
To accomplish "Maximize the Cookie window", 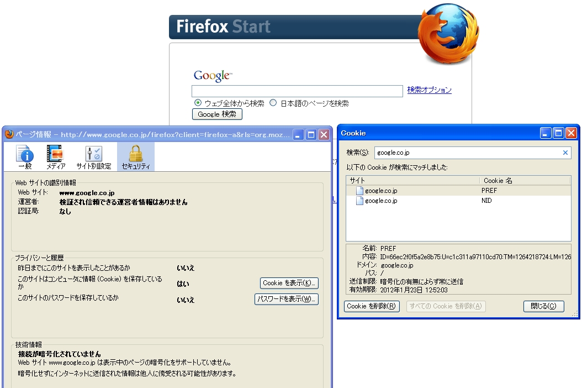I will tap(558, 133).
